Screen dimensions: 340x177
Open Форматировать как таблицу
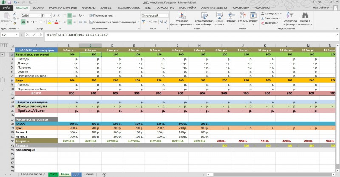(204, 19)
